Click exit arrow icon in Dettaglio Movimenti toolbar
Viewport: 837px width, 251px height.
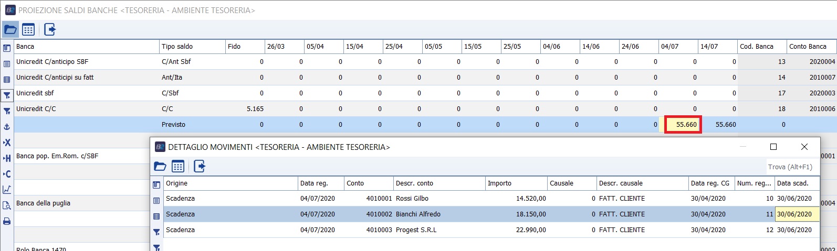pos(200,167)
